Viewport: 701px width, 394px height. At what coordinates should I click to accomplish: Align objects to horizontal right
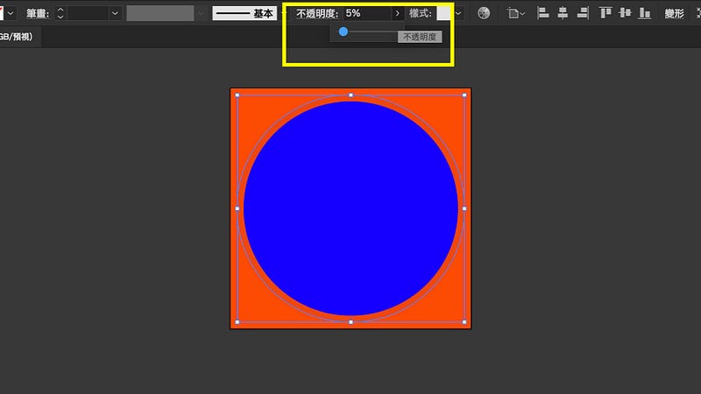click(x=583, y=13)
